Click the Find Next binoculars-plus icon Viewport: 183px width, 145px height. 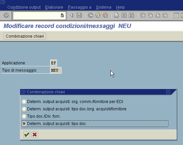click(x=131, y=15)
